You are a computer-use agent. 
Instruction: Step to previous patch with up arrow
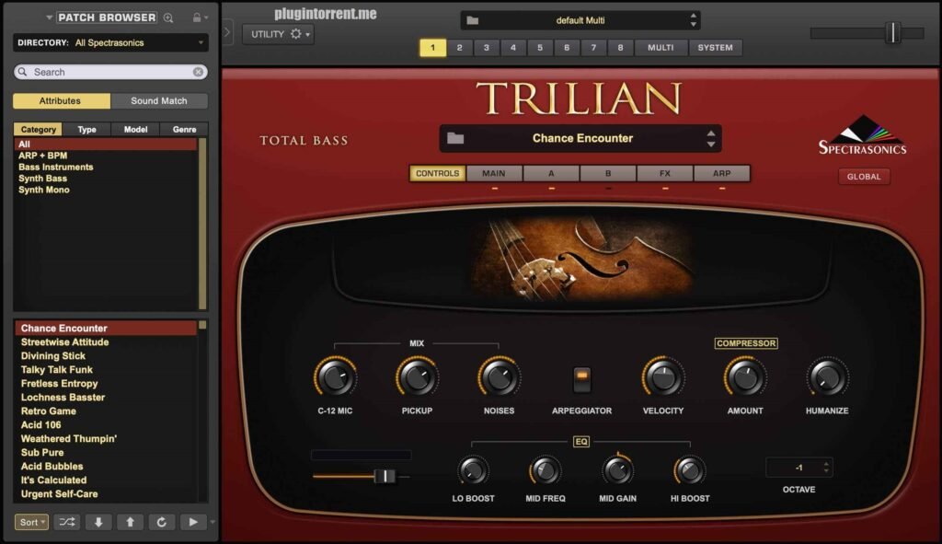click(130, 522)
